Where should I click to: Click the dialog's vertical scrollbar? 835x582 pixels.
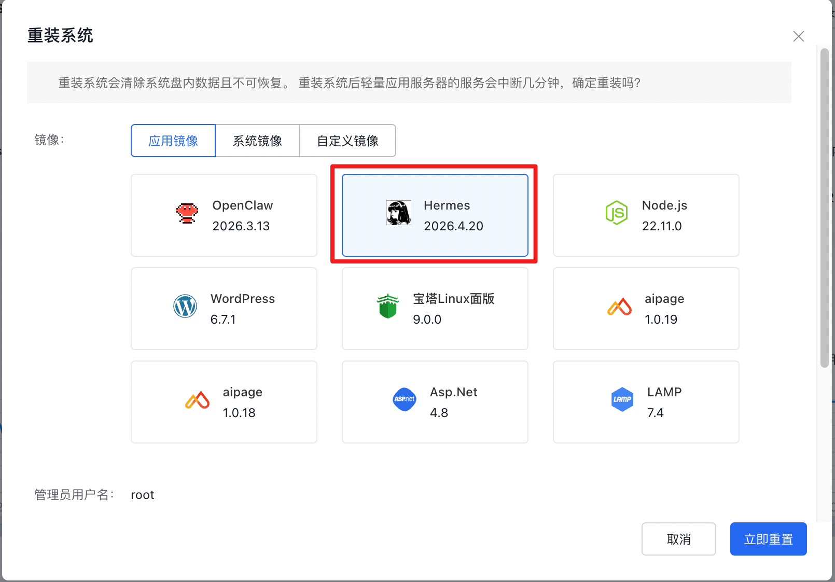click(825, 207)
